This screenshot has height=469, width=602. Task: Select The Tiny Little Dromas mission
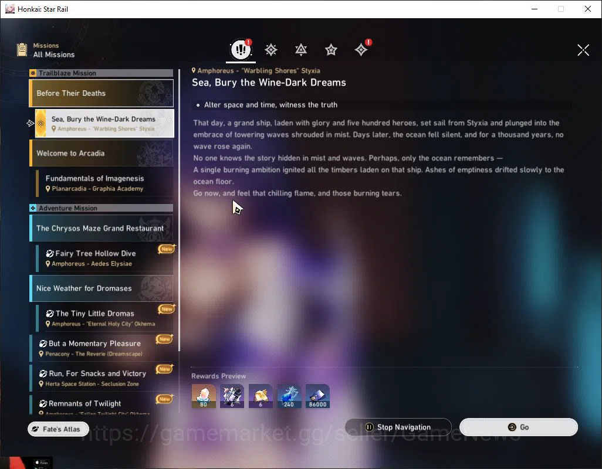(104, 318)
